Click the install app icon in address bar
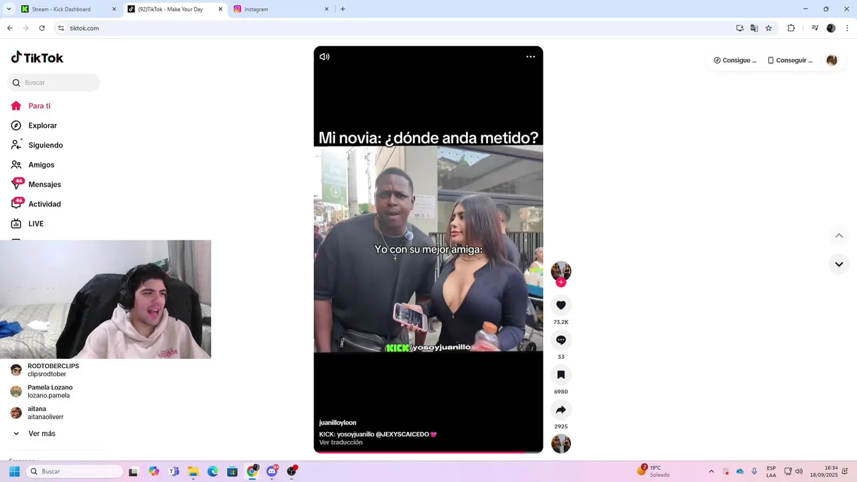 740,28
